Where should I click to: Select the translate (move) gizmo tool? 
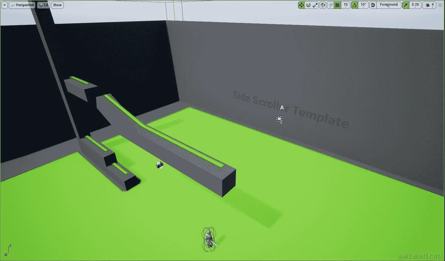pos(302,5)
